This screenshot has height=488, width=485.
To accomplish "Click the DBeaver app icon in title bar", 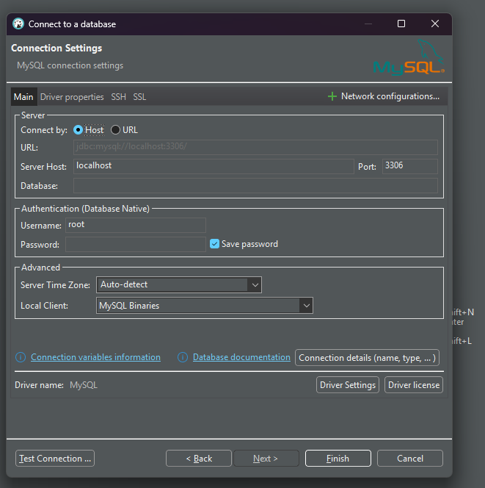I will coord(18,24).
